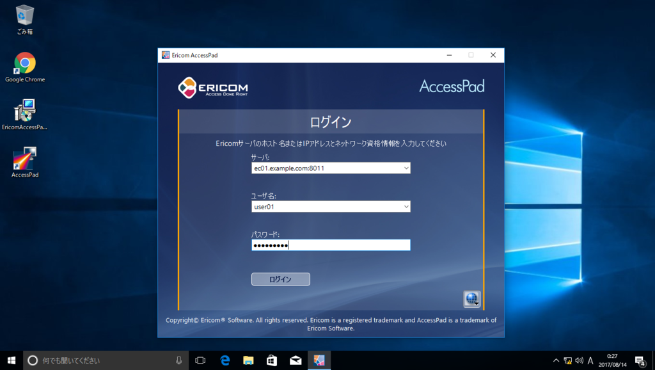Click the clock showing 2017/08/14
The width and height of the screenshot is (655, 370).
tap(612, 360)
